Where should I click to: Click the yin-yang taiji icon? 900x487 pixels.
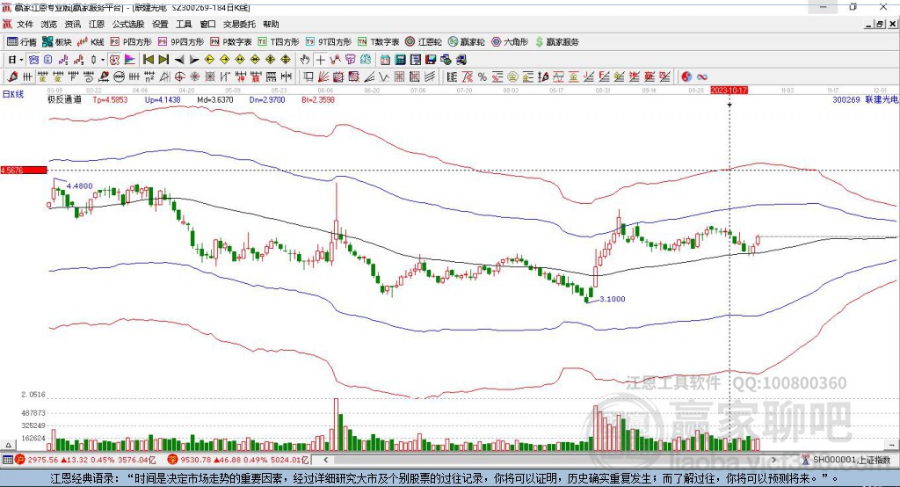tap(686, 77)
